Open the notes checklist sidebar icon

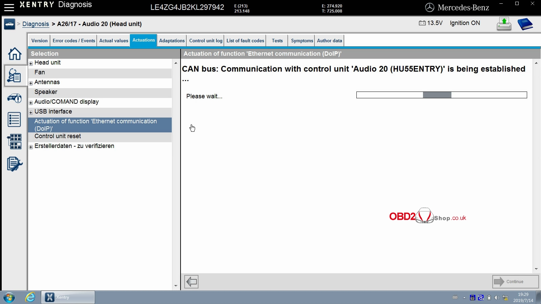[14, 164]
